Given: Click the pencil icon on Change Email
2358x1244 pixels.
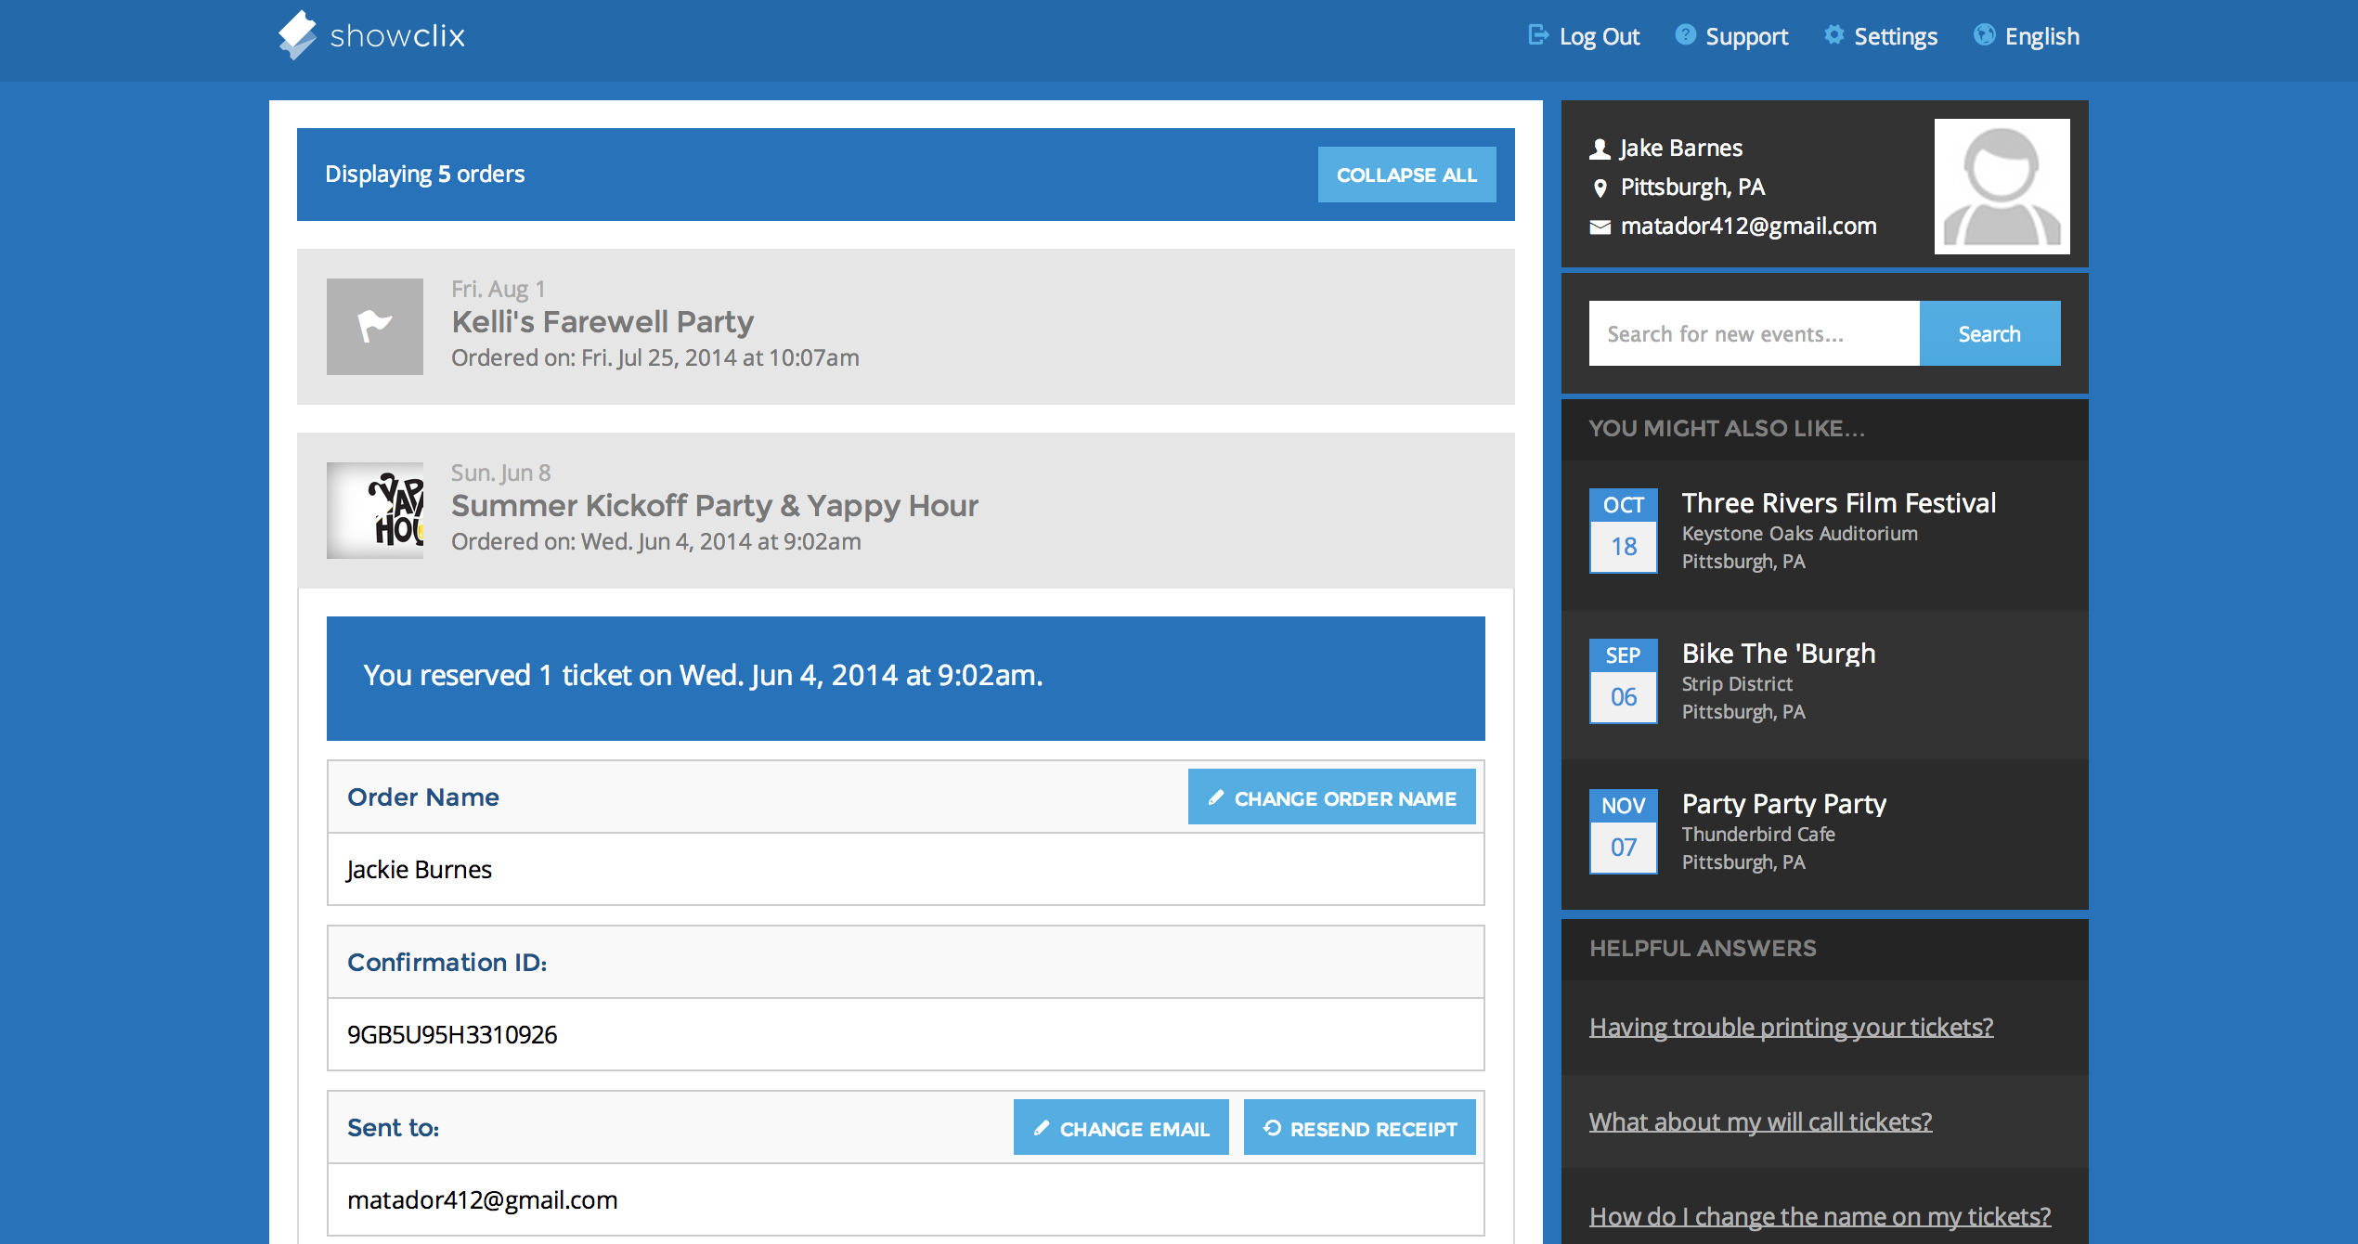Looking at the screenshot, I should pos(1043,1128).
